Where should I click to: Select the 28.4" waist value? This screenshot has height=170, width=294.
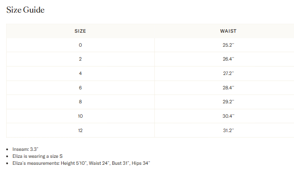(228, 88)
